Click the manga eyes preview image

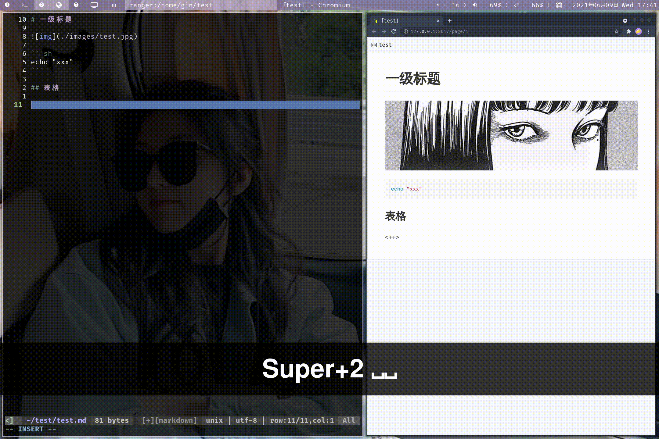click(x=511, y=135)
